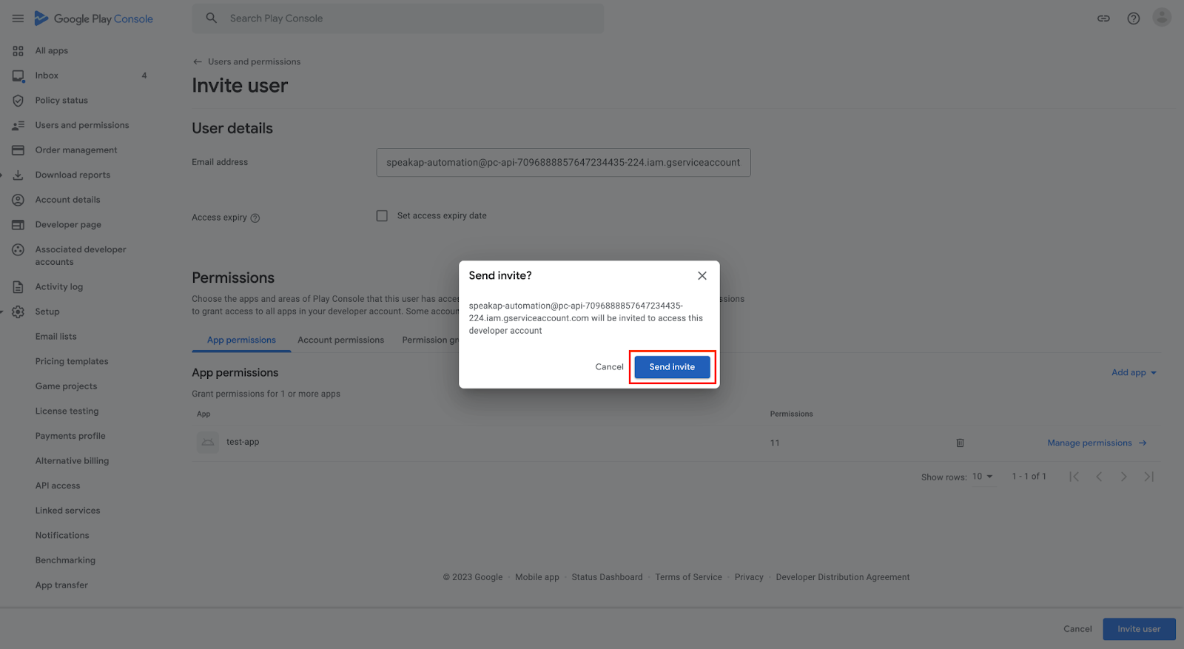Viewport: 1184px width, 649px height.
Task: Open the Developer Distribution Agreement link
Action: click(843, 577)
